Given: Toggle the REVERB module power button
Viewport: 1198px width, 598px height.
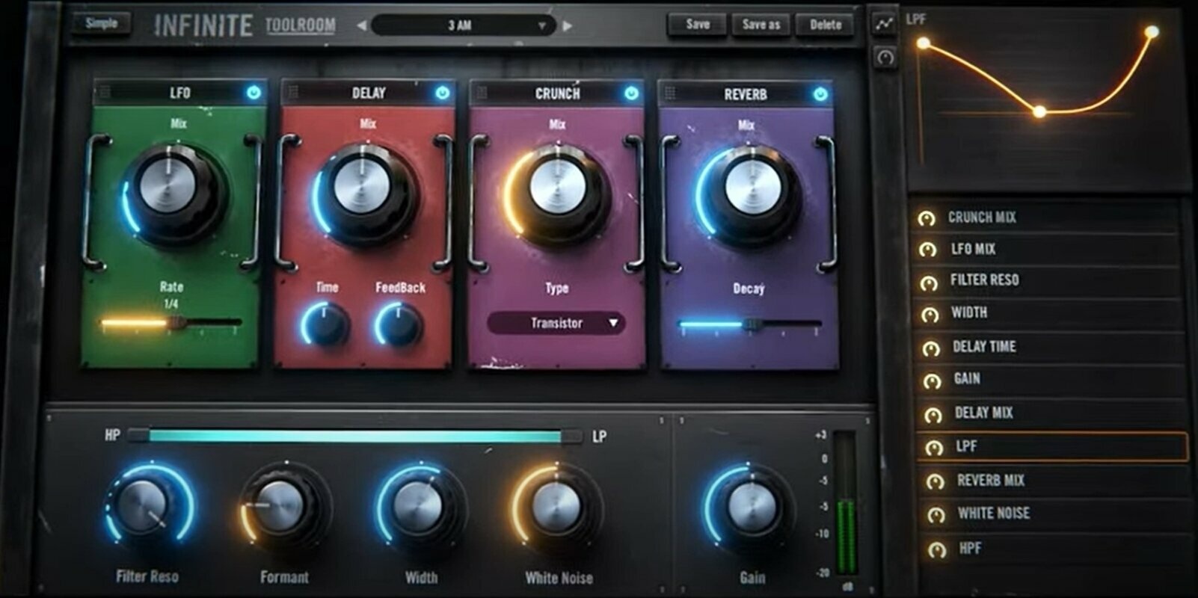Looking at the screenshot, I should [x=820, y=94].
